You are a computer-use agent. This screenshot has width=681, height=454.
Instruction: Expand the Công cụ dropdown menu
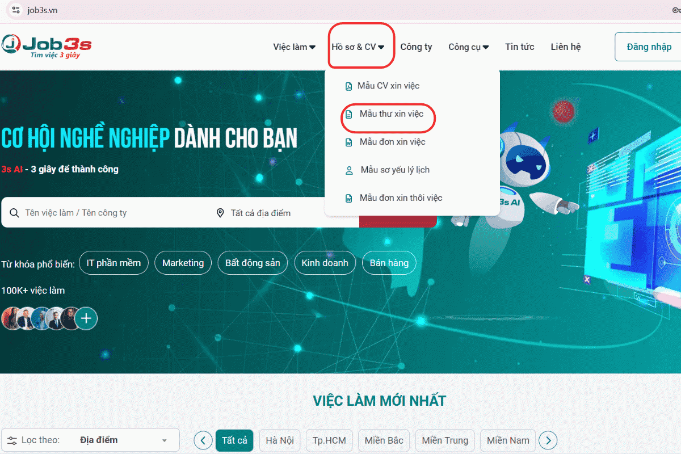click(468, 47)
